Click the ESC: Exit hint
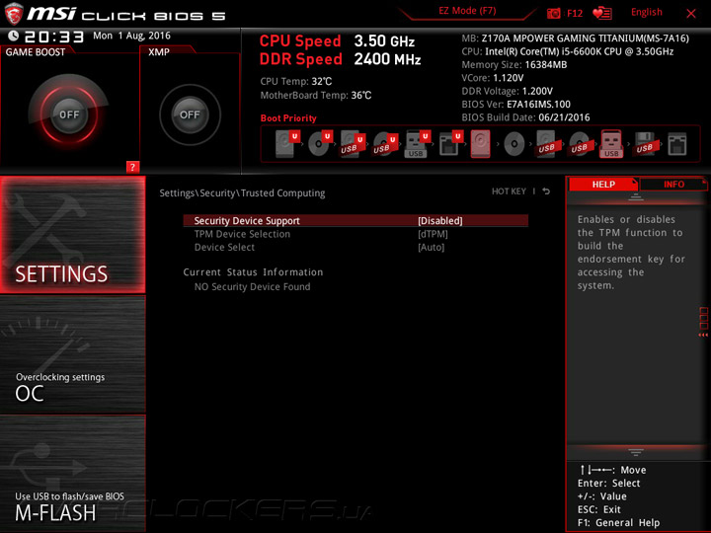This screenshot has width=711, height=533. [x=599, y=509]
